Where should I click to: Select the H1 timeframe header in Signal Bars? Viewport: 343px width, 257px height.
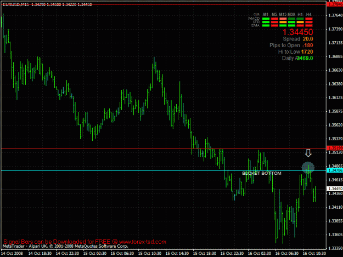(300, 14)
